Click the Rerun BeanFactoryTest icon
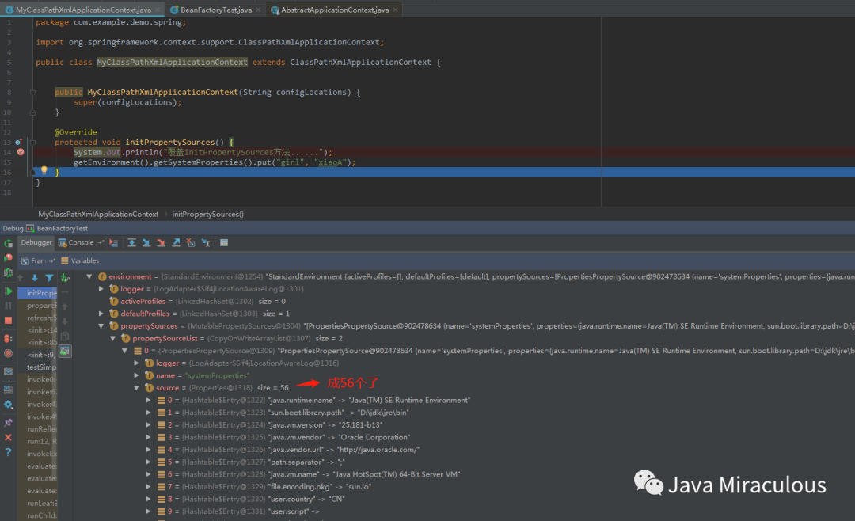 [x=8, y=244]
